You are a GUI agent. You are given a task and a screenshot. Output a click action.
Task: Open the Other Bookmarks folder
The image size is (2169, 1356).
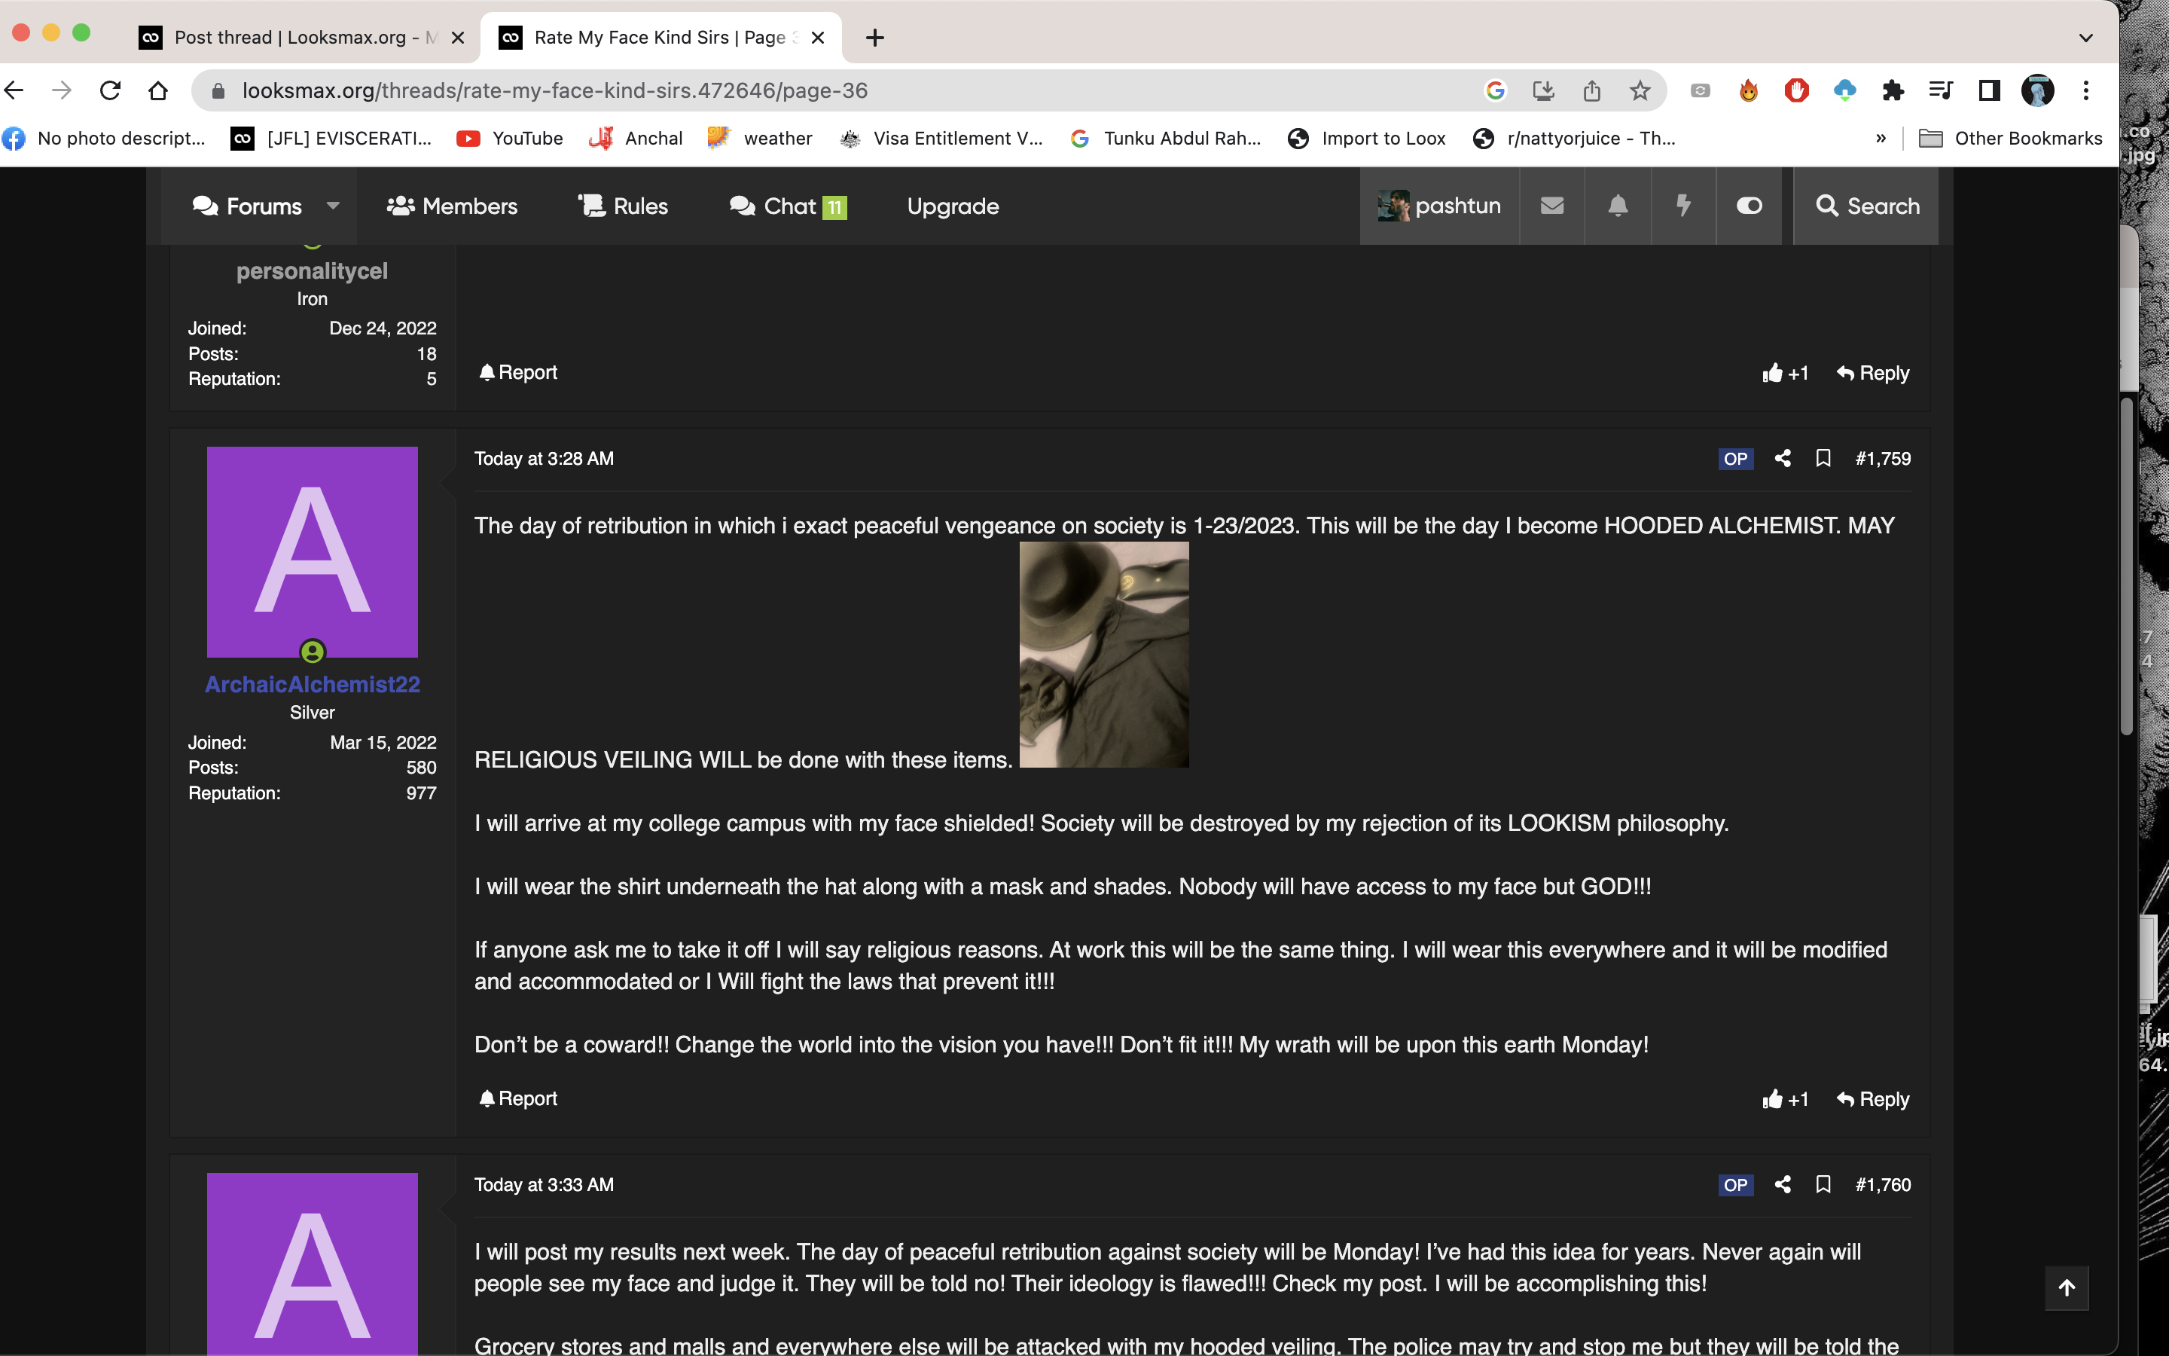pyautogui.click(x=2010, y=138)
